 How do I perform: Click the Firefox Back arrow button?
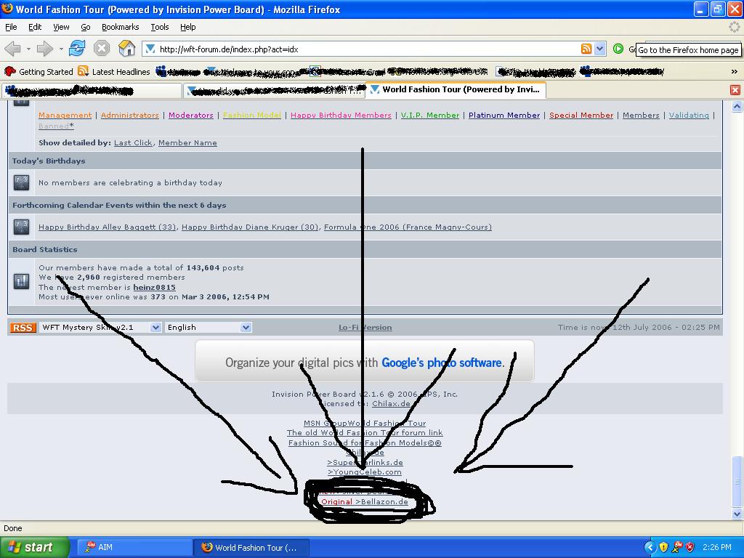click(12, 49)
